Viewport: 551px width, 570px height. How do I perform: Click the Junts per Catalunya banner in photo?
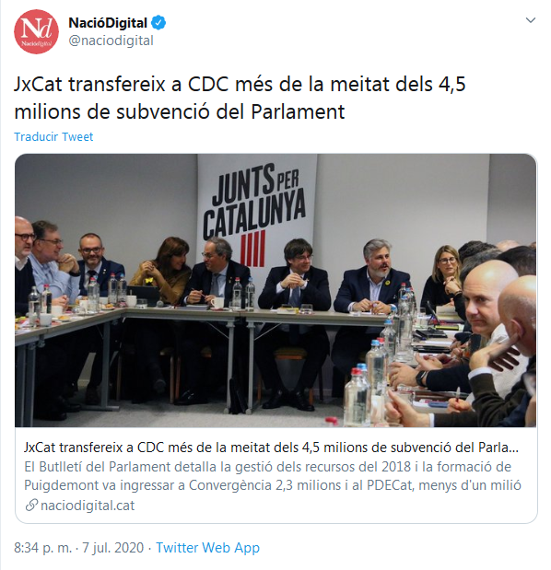(255, 213)
